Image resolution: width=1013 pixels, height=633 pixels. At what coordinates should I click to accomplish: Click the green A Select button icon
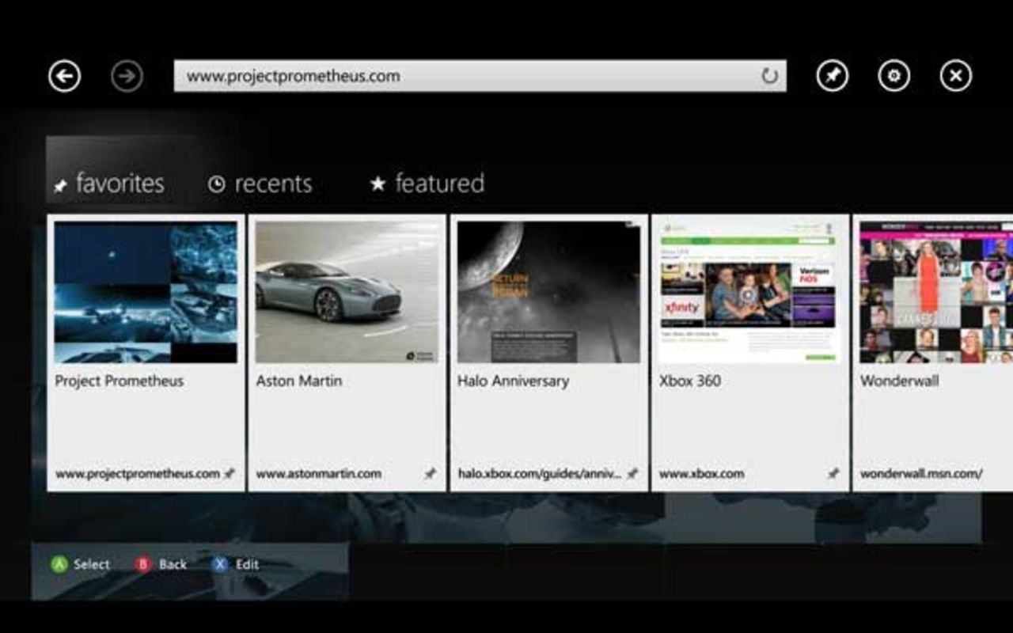click(58, 564)
